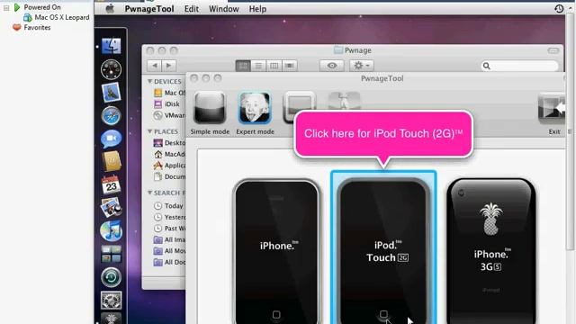Open Time Machine from the Dock
Viewport: 576px width, 324px height.
(111, 277)
